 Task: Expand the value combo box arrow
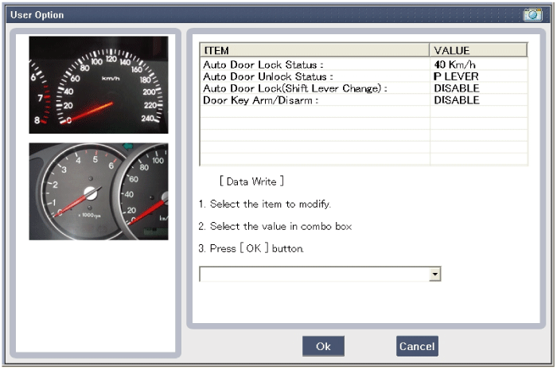point(434,275)
